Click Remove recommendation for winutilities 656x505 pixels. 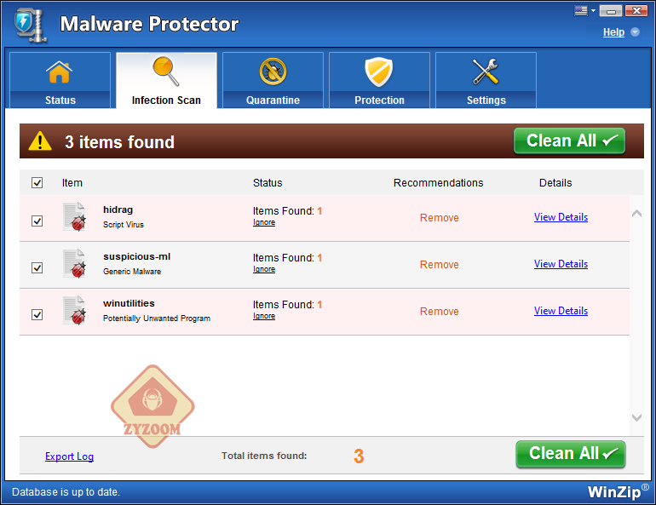coord(439,312)
